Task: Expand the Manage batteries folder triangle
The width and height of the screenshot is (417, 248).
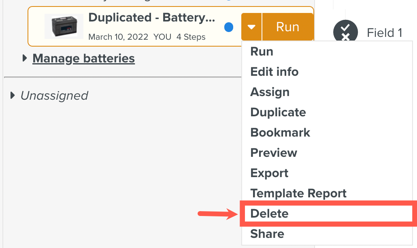Action: coord(25,58)
